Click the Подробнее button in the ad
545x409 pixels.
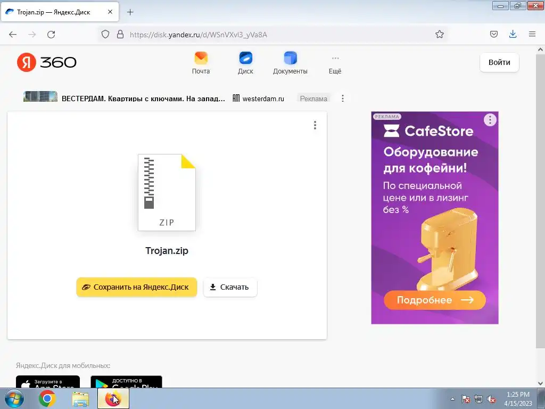435,300
